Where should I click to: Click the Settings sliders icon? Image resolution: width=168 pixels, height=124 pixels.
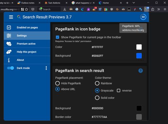pyautogui.click(x=9, y=36)
